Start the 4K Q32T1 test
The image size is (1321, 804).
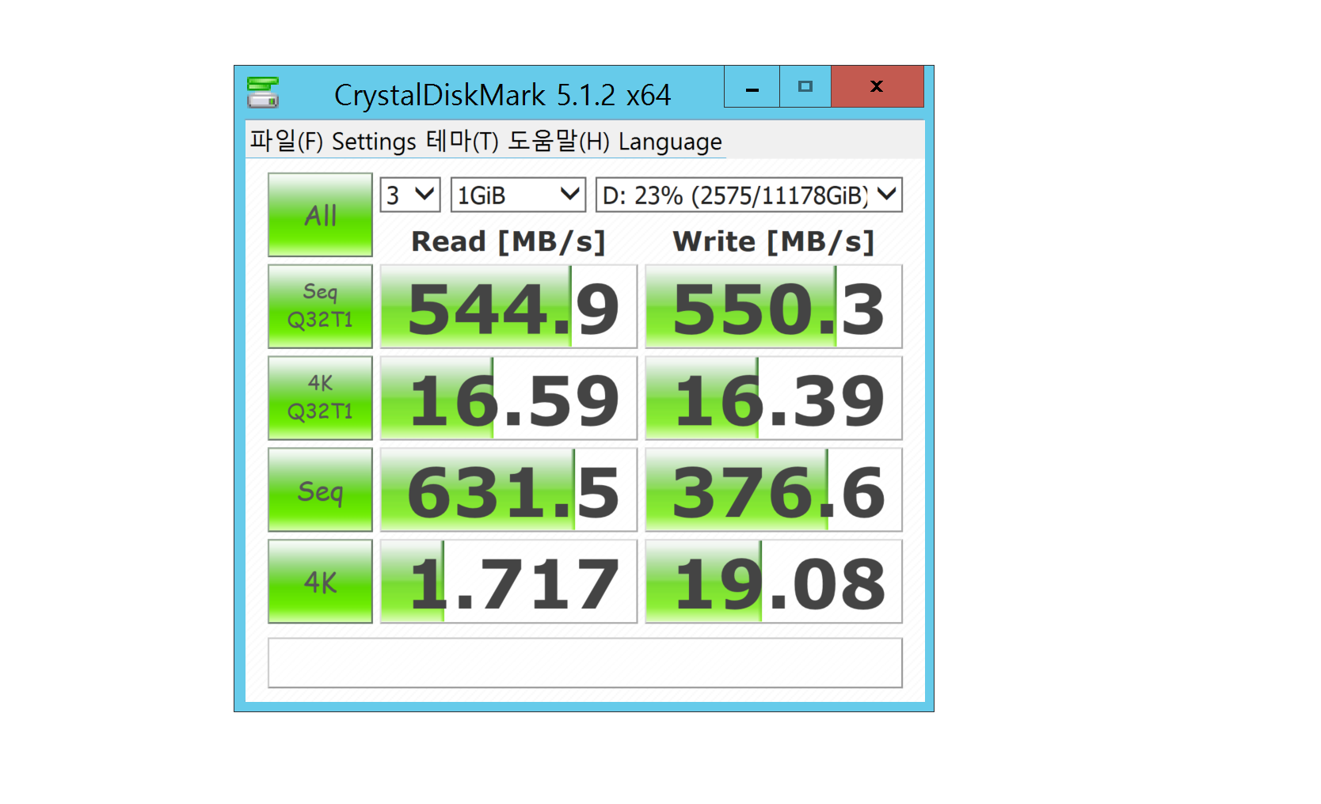pos(320,398)
